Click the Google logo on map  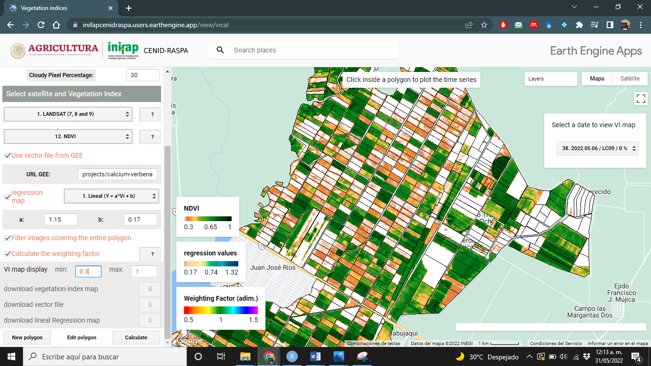(x=190, y=341)
